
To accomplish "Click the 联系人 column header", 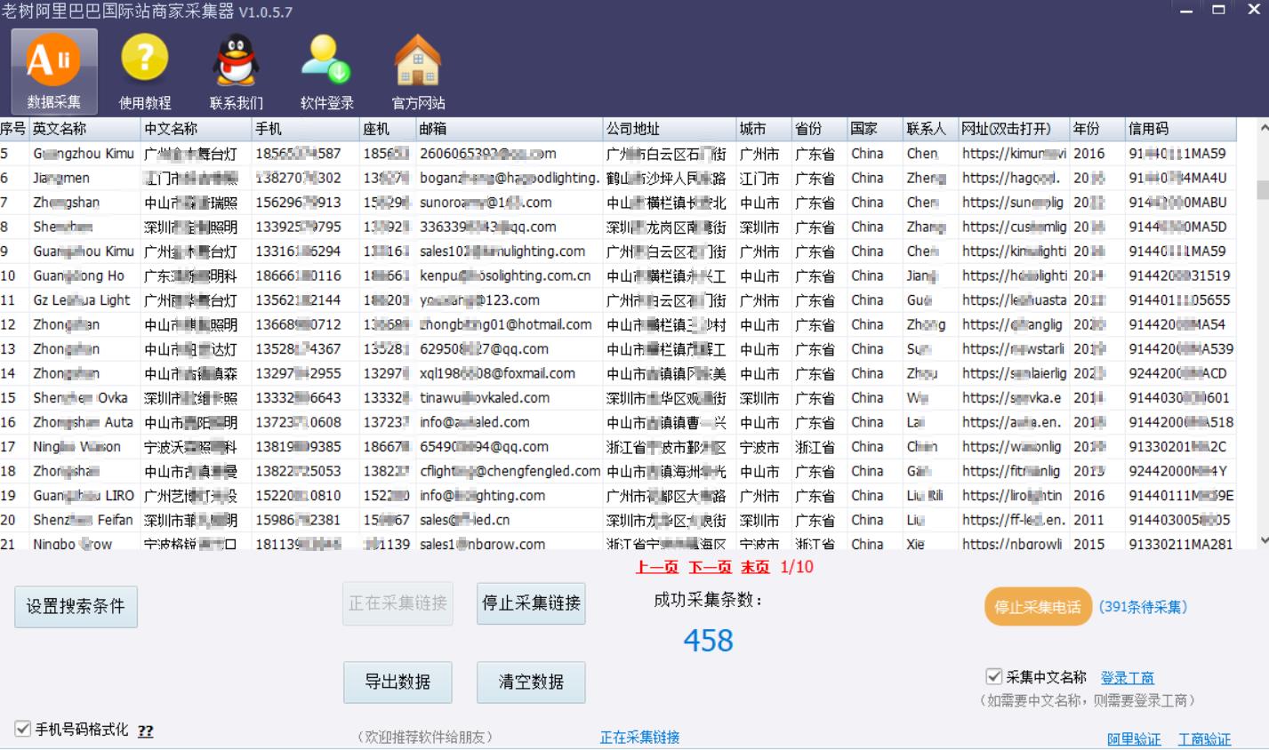I will [x=930, y=129].
